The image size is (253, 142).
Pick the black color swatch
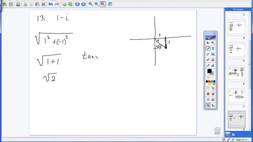pos(207,82)
